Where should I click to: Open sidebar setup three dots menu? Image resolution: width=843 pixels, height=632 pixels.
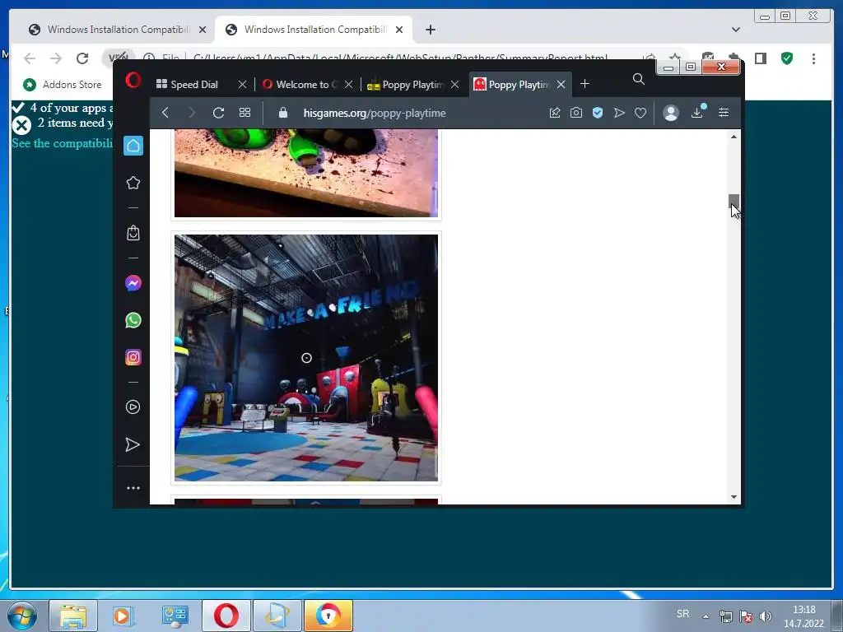pyautogui.click(x=133, y=488)
